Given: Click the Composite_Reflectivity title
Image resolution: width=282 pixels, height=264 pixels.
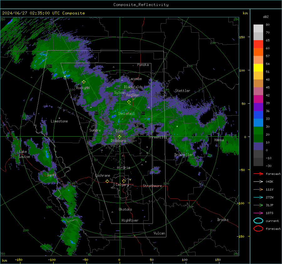Looking at the screenshot, I should click(141, 5).
